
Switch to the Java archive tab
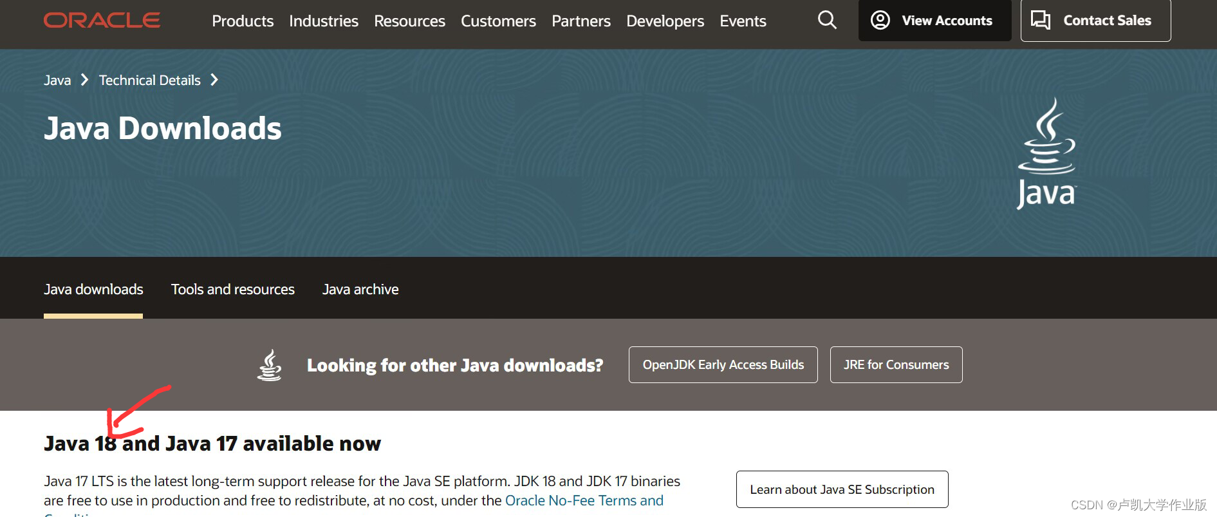360,290
